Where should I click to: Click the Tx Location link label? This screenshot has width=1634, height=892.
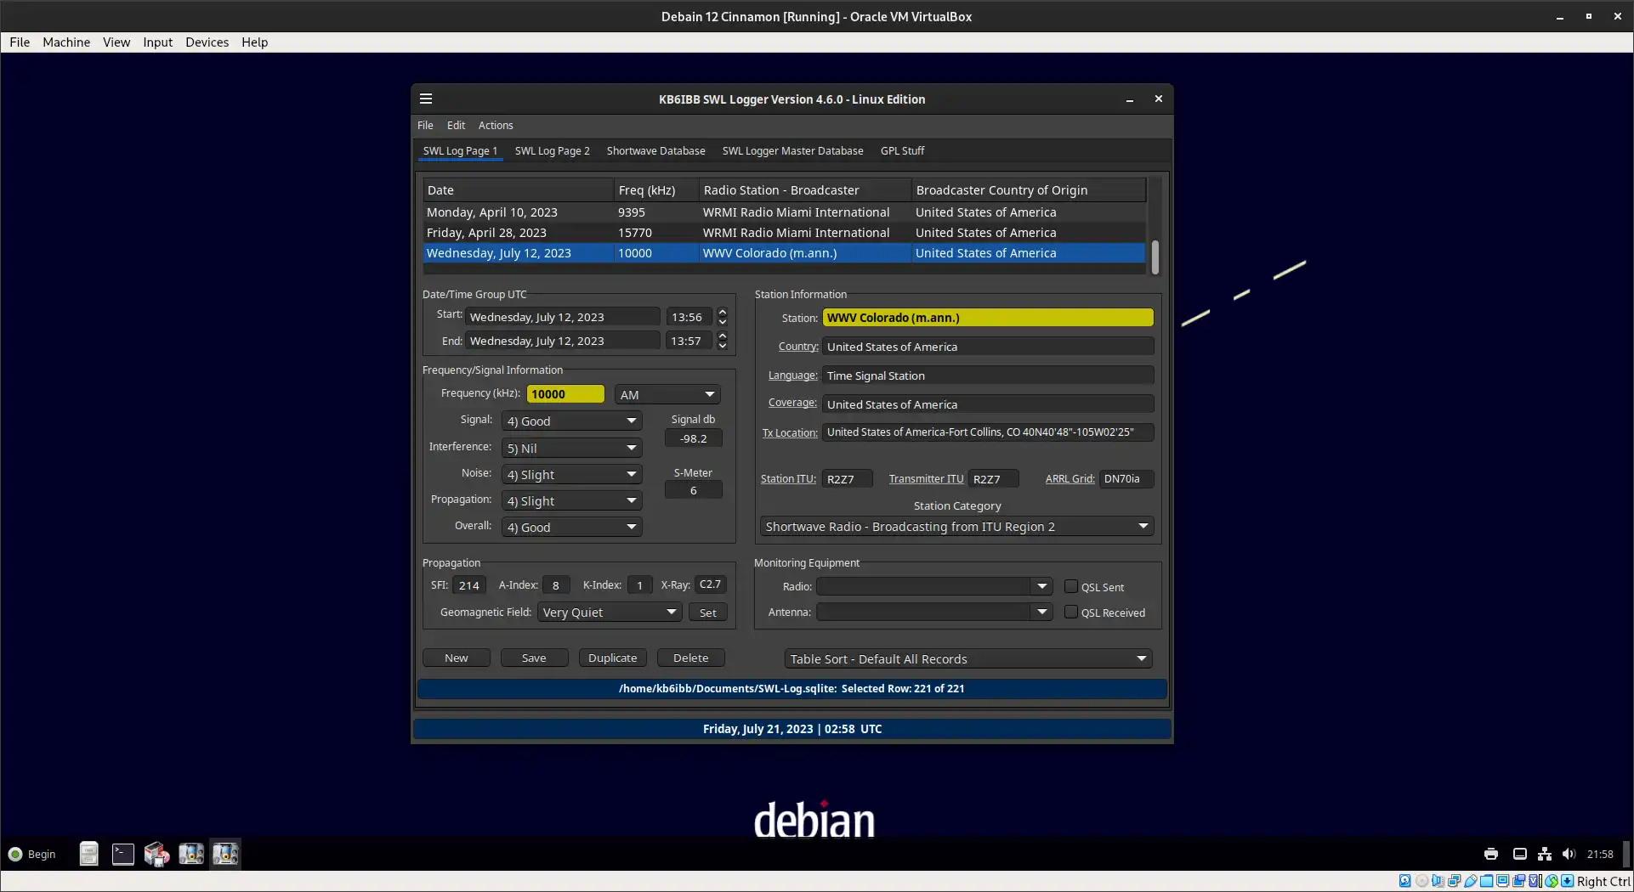pos(789,432)
